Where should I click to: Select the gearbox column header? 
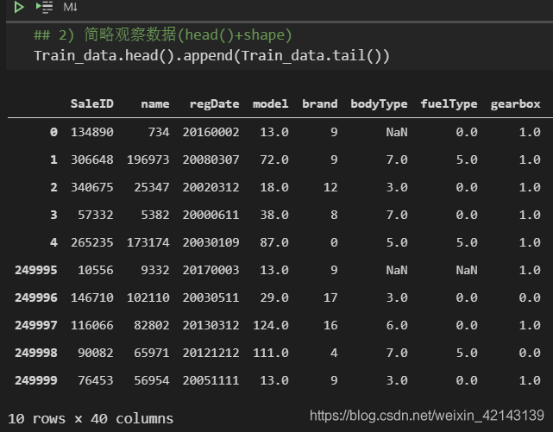click(x=515, y=103)
